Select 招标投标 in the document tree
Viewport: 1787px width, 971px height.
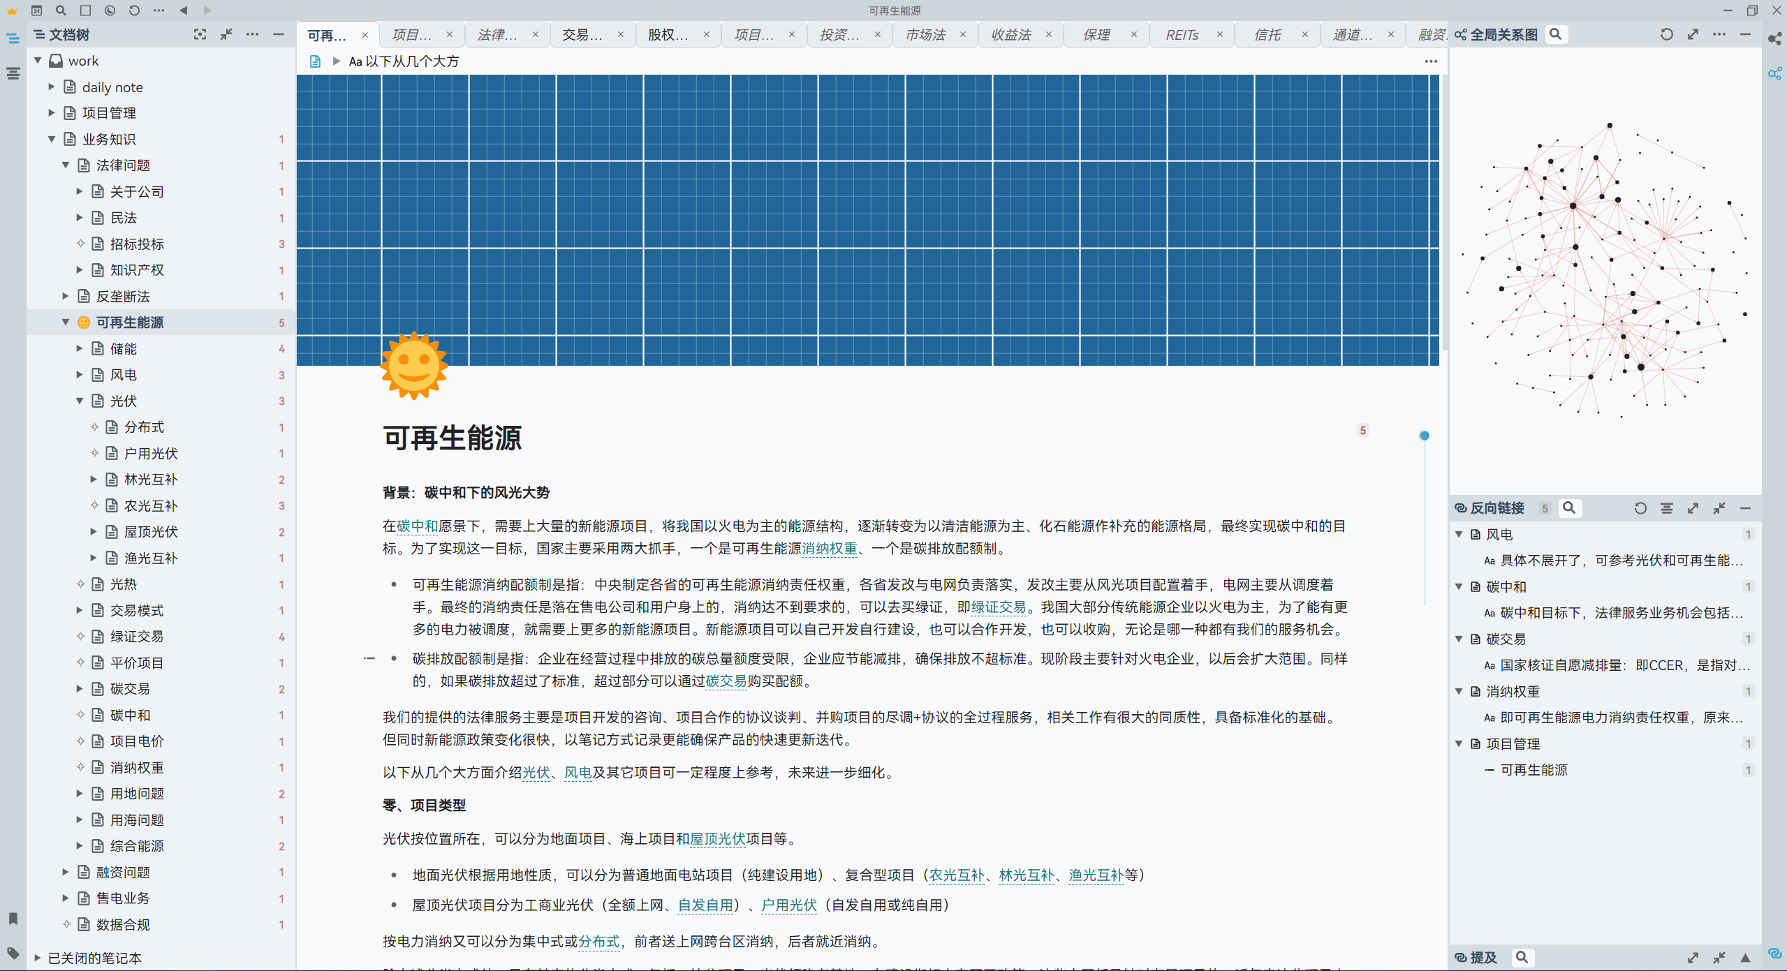click(x=137, y=244)
